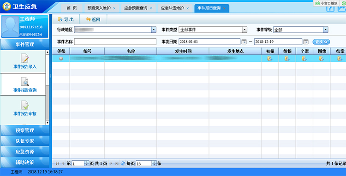
Task: Expand the 辅助决策 sidebar section
Action: coord(25,163)
